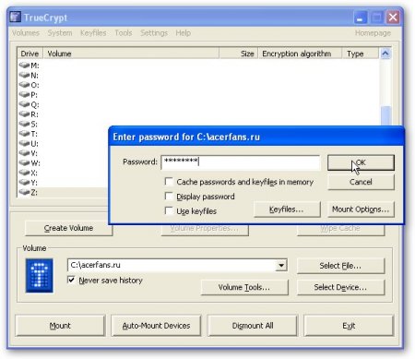This screenshot has height=359, width=415.
Task: Click the N: drive icon
Action: pos(24,75)
